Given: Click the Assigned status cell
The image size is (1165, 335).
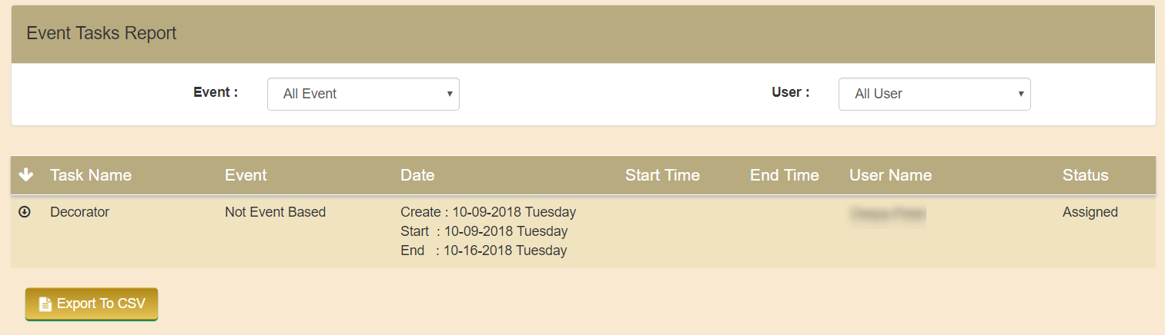Looking at the screenshot, I should 1090,212.
